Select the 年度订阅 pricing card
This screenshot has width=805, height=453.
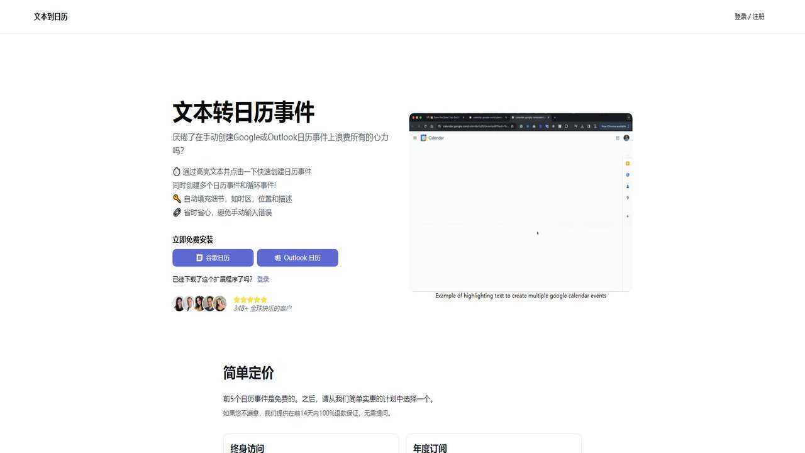point(494,444)
